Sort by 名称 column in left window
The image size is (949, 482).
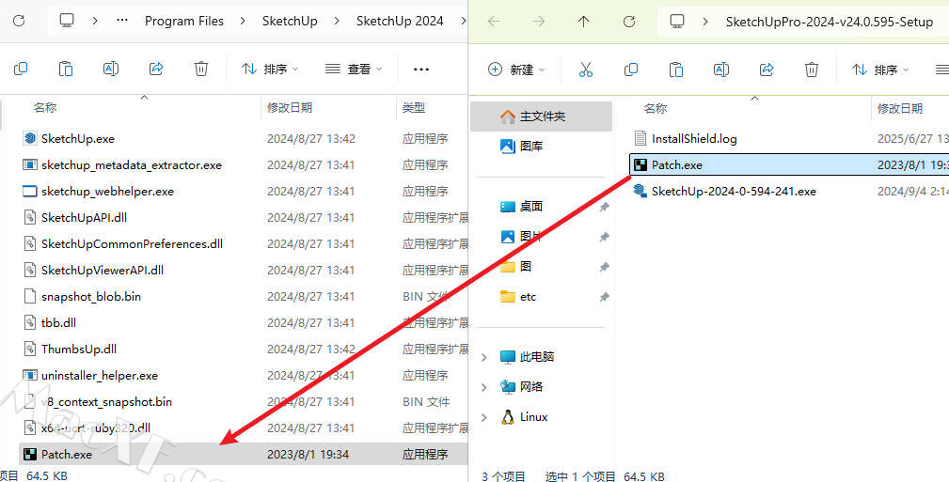[45, 108]
